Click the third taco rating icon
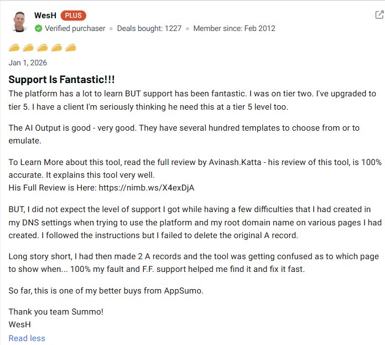 pyautogui.click(x=42, y=48)
